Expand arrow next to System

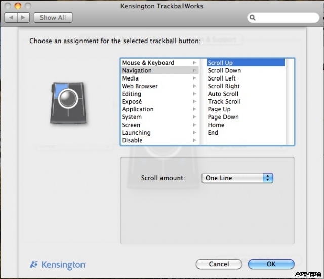coord(194,117)
